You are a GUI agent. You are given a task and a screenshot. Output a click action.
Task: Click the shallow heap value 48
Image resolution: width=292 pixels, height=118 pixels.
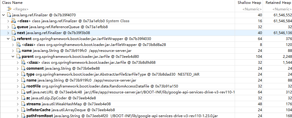[260, 104]
